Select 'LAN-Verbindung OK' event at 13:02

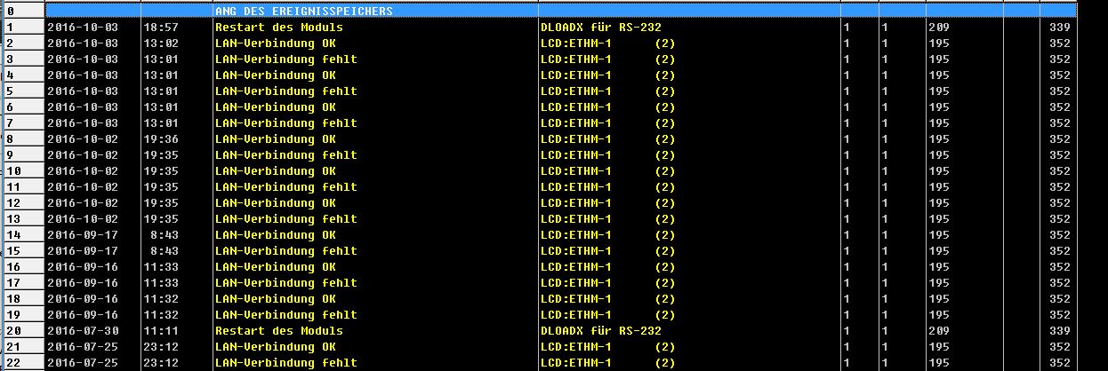(275, 43)
